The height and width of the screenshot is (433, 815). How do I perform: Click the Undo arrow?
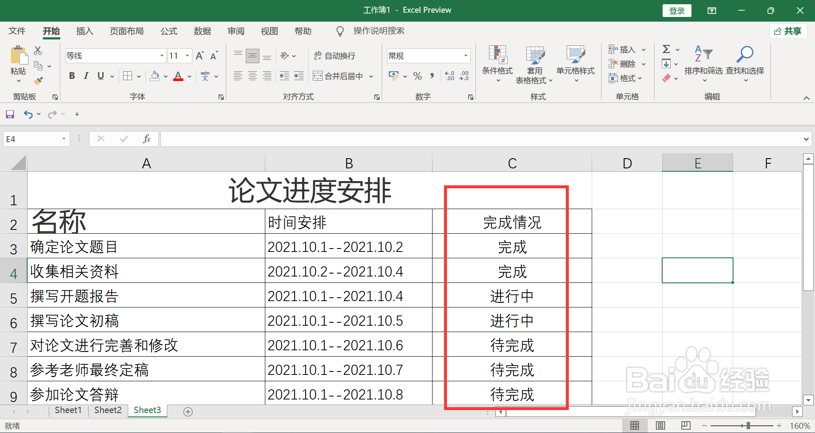coord(28,114)
